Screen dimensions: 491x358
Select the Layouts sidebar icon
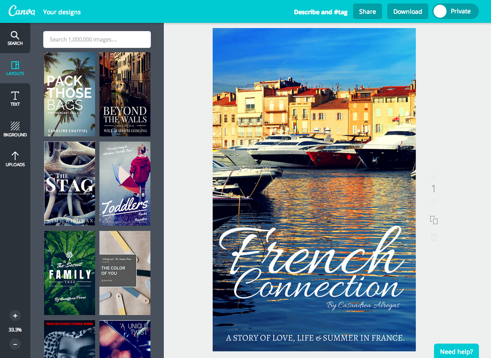point(15,68)
